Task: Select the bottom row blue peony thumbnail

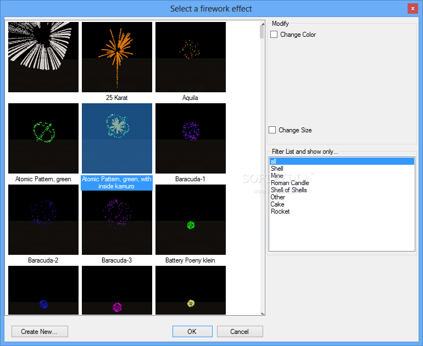Action: (43, 290)
